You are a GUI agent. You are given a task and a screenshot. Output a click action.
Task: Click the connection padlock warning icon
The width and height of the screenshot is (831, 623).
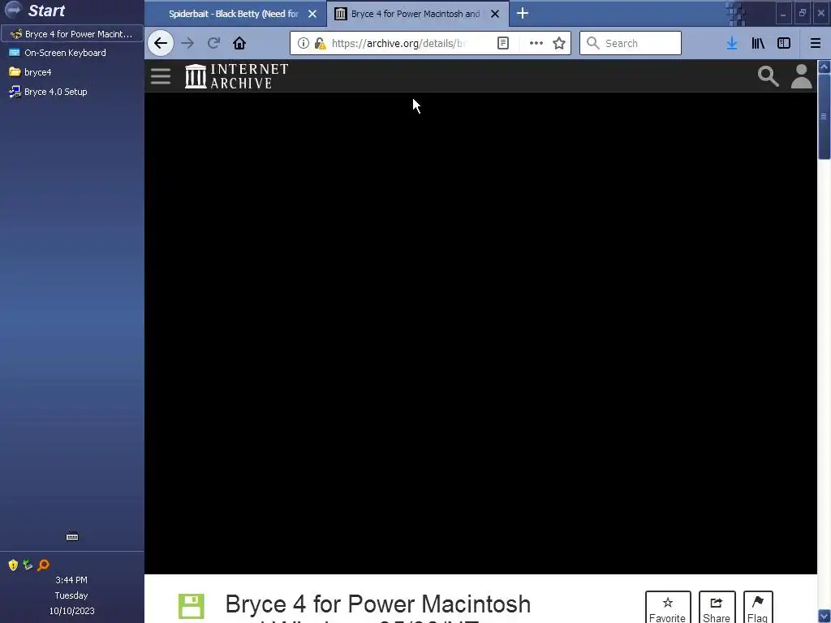tap(320, 44)
